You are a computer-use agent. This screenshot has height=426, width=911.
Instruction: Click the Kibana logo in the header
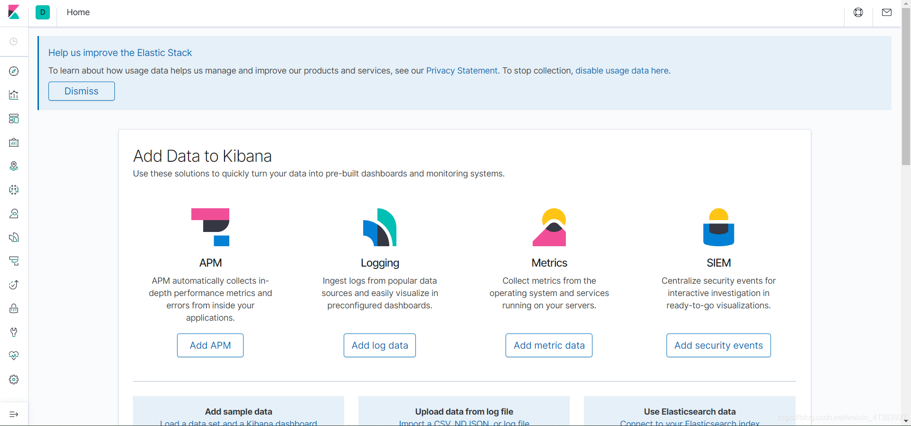click(14, 12)
